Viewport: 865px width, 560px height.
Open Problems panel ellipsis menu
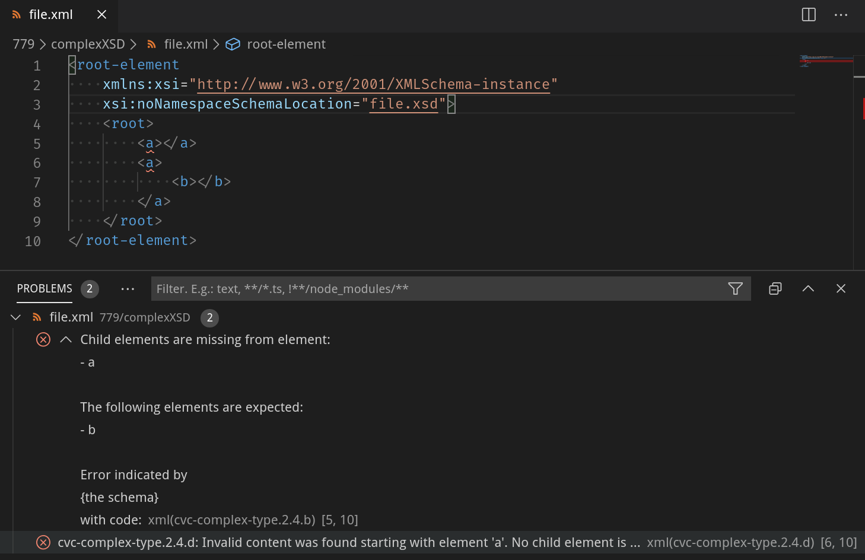(128, 289)
